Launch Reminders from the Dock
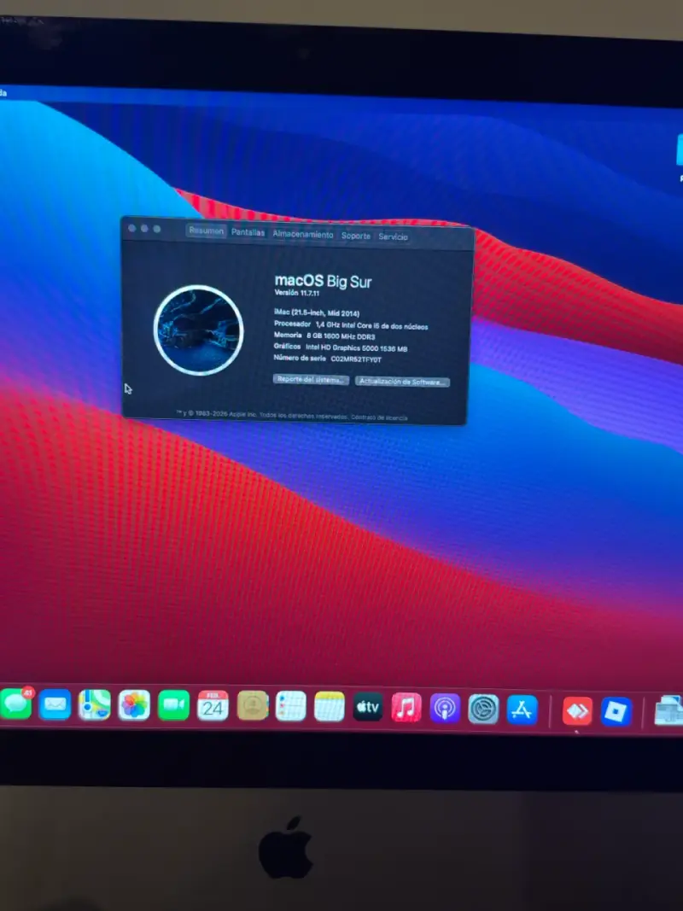Image resolution: width=683 pixels, height=911 pixels. (x=291, y=706)
